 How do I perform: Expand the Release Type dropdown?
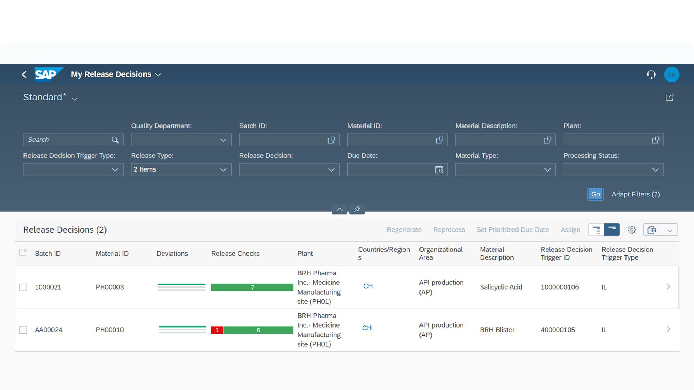coord(223,170)
